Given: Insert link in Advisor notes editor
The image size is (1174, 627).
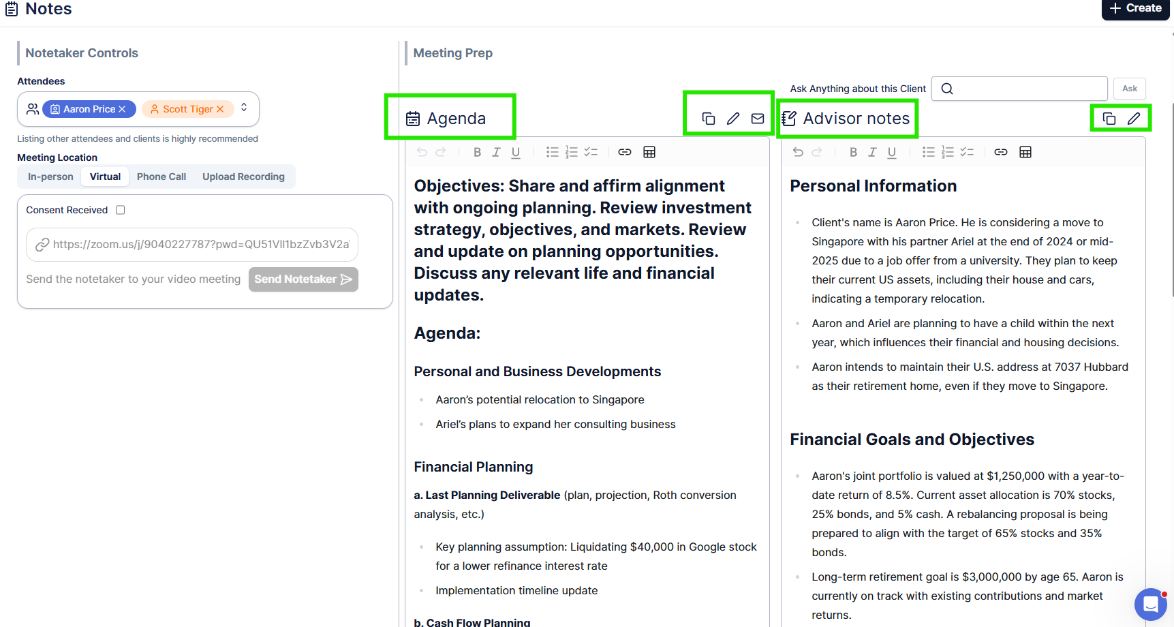Looking at the screenshot, I should 1000,152.
